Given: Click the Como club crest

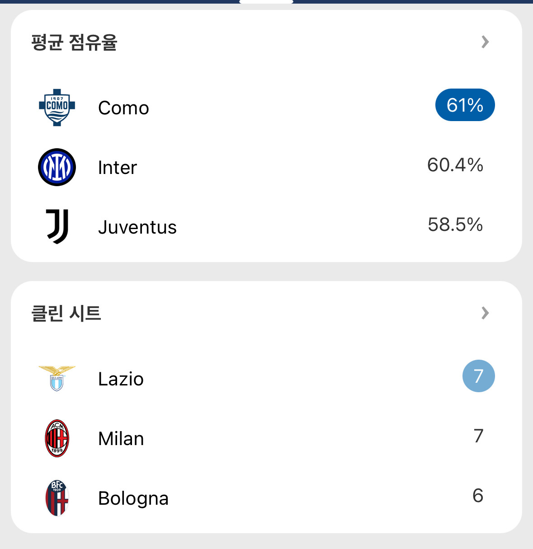Looking at the screenshot, I should [57, 108].
